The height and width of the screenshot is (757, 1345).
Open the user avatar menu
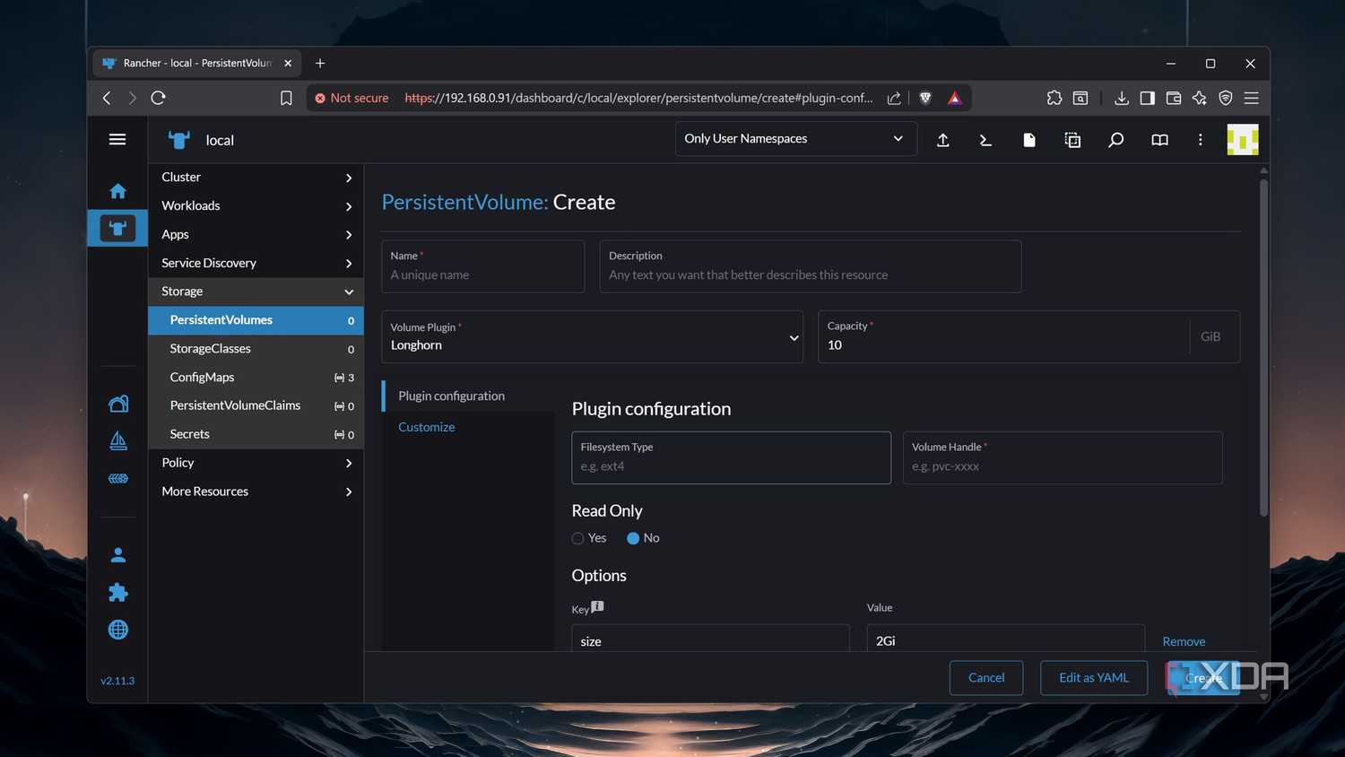click(x=1242, y=140)
